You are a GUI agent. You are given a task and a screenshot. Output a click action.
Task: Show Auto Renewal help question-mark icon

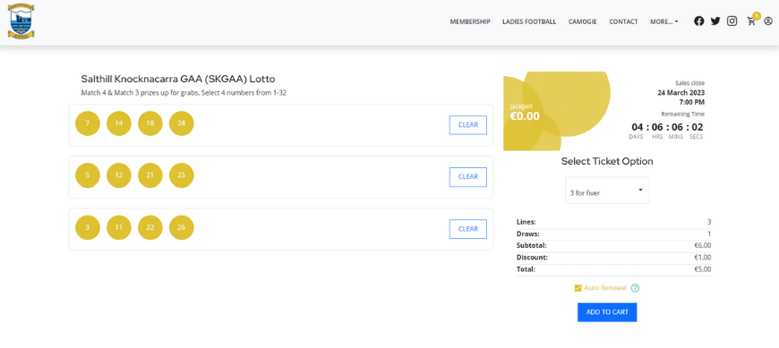pyautogui.click(x=635, y=288)
